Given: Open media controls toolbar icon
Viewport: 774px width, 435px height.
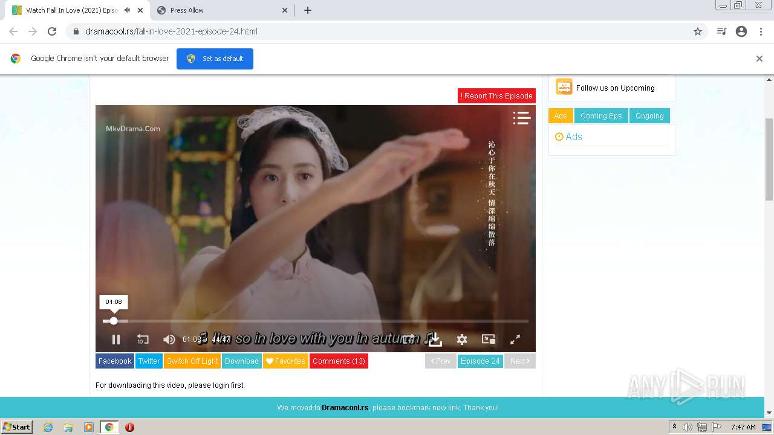Looking at the screenshot, I should click(721, 31).
